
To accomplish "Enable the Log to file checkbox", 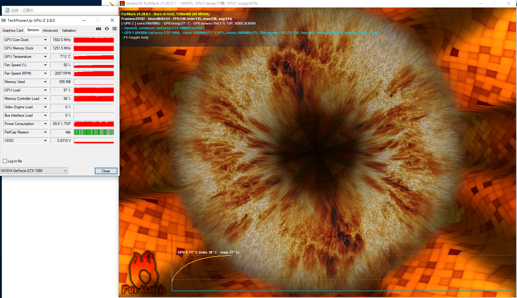I will click(5, 161).
